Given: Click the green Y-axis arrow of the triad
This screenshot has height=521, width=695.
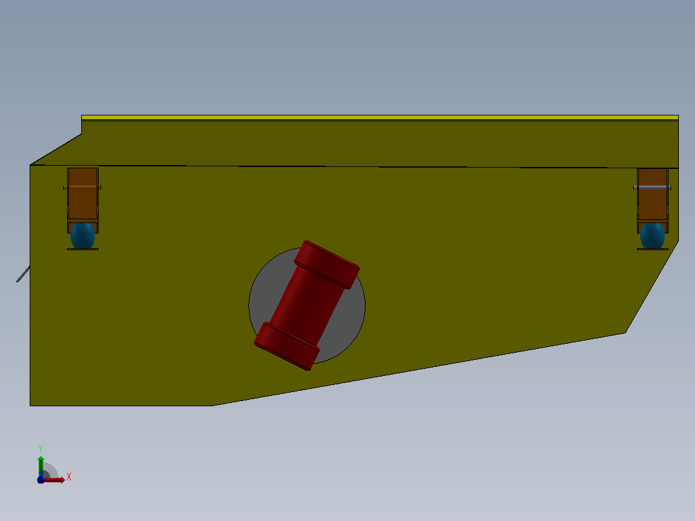Looking at the screenshot, I should (x=41, y=466).
